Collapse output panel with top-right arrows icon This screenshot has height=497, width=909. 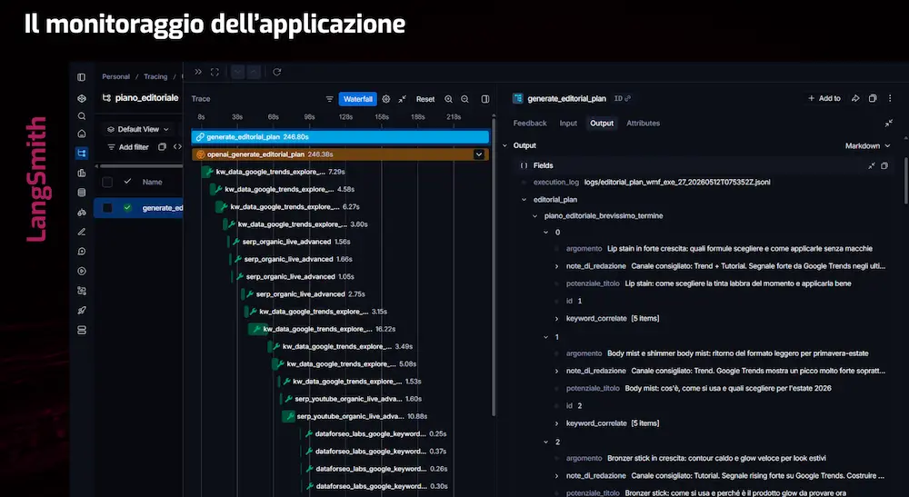pyautogui.click(x=889, y=124)
